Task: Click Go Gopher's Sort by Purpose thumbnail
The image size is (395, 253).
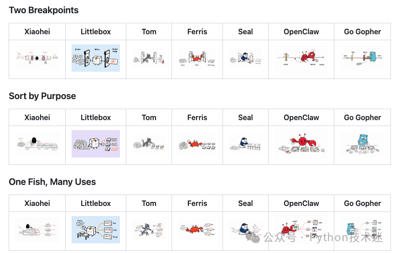Action: click(362, 144)
